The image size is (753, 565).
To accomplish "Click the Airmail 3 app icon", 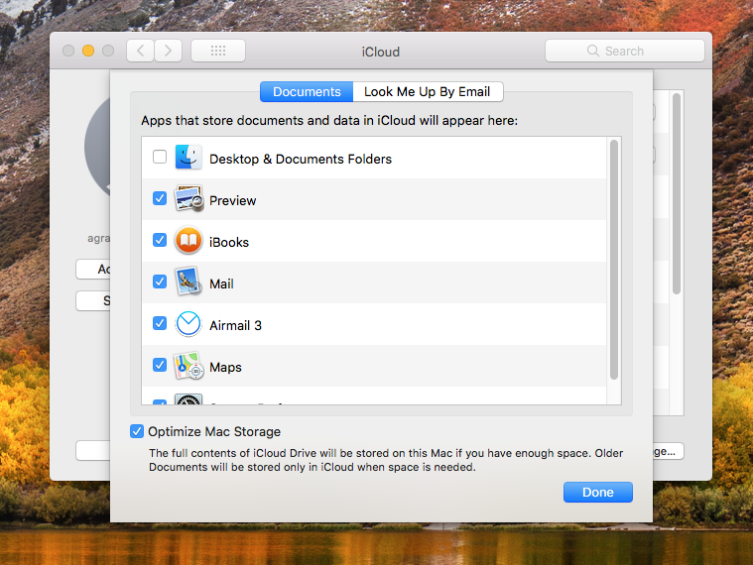I will click(x=188, y=324).
